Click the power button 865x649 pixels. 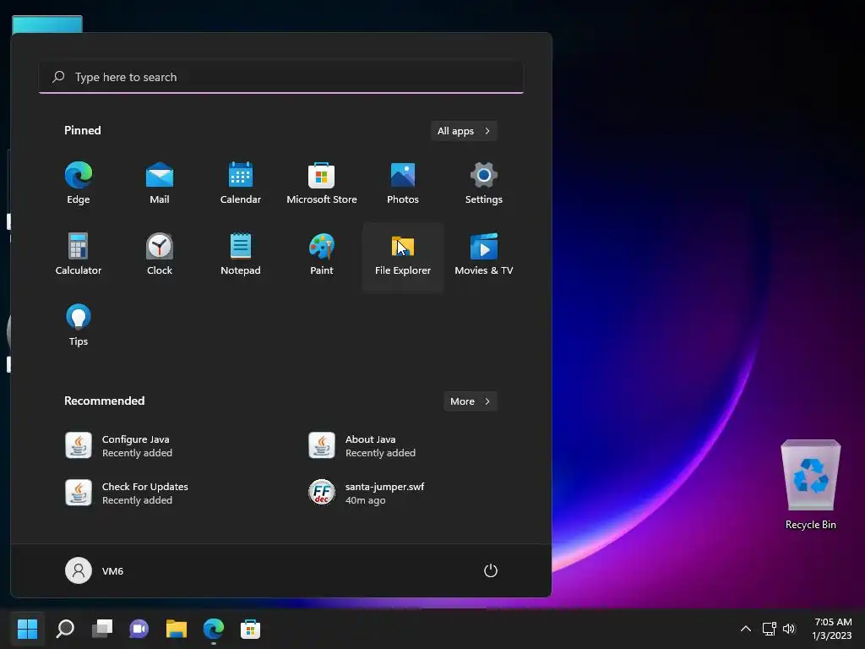491,570
